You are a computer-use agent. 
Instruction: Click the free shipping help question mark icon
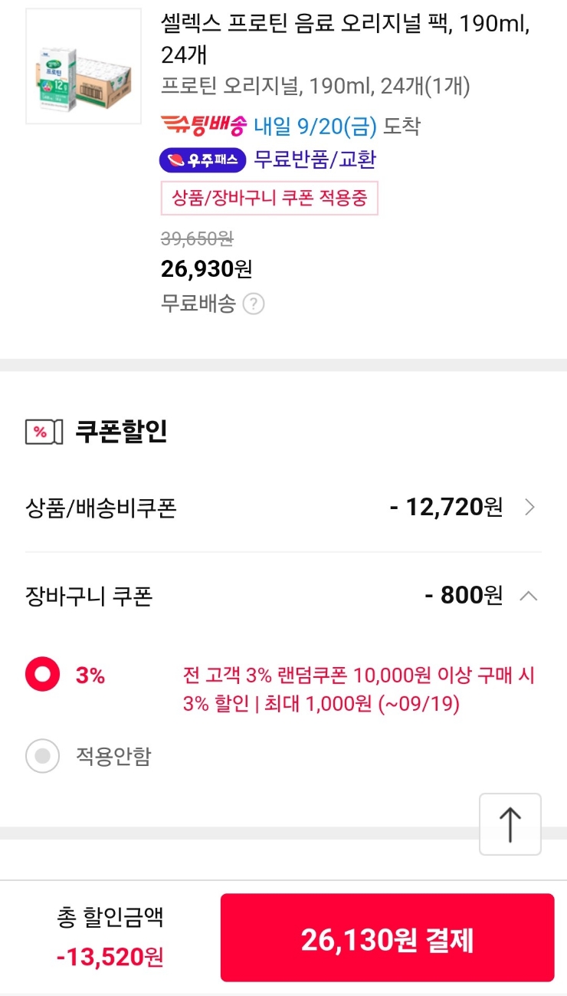(254, 304)
